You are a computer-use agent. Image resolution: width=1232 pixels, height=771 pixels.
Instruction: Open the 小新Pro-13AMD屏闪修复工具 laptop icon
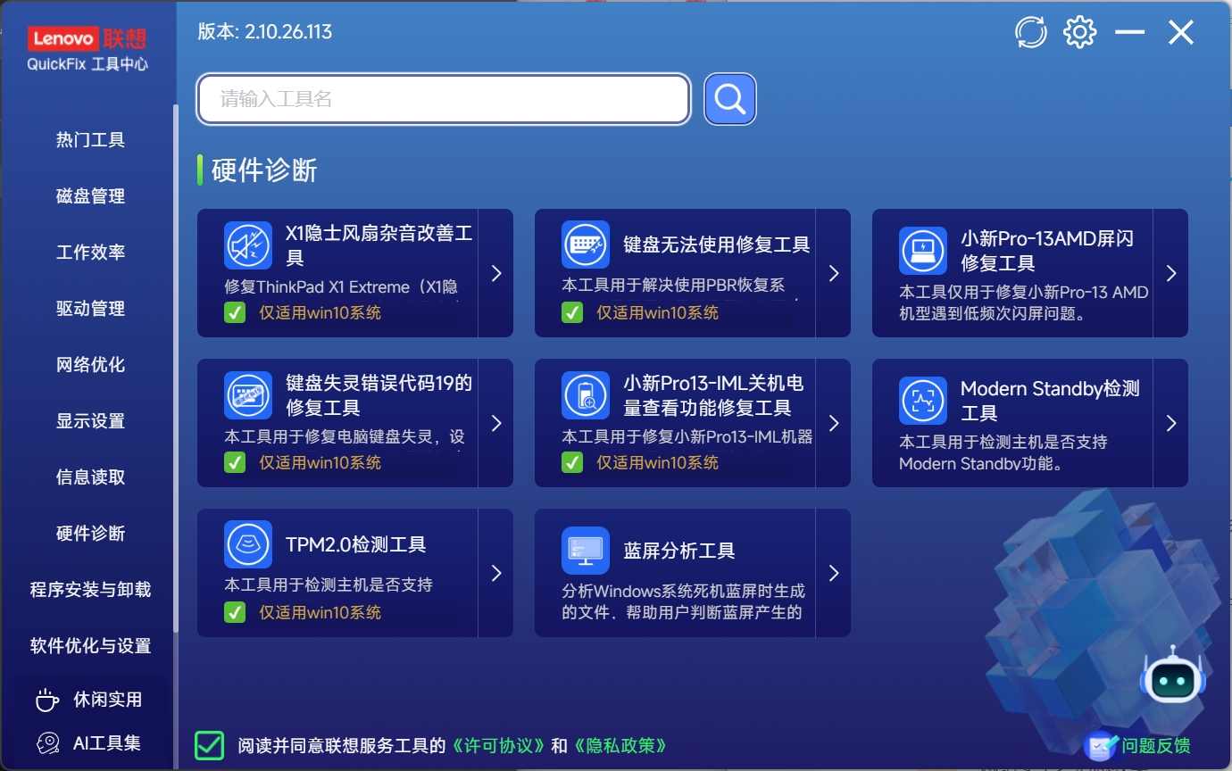tap(922, 251)
